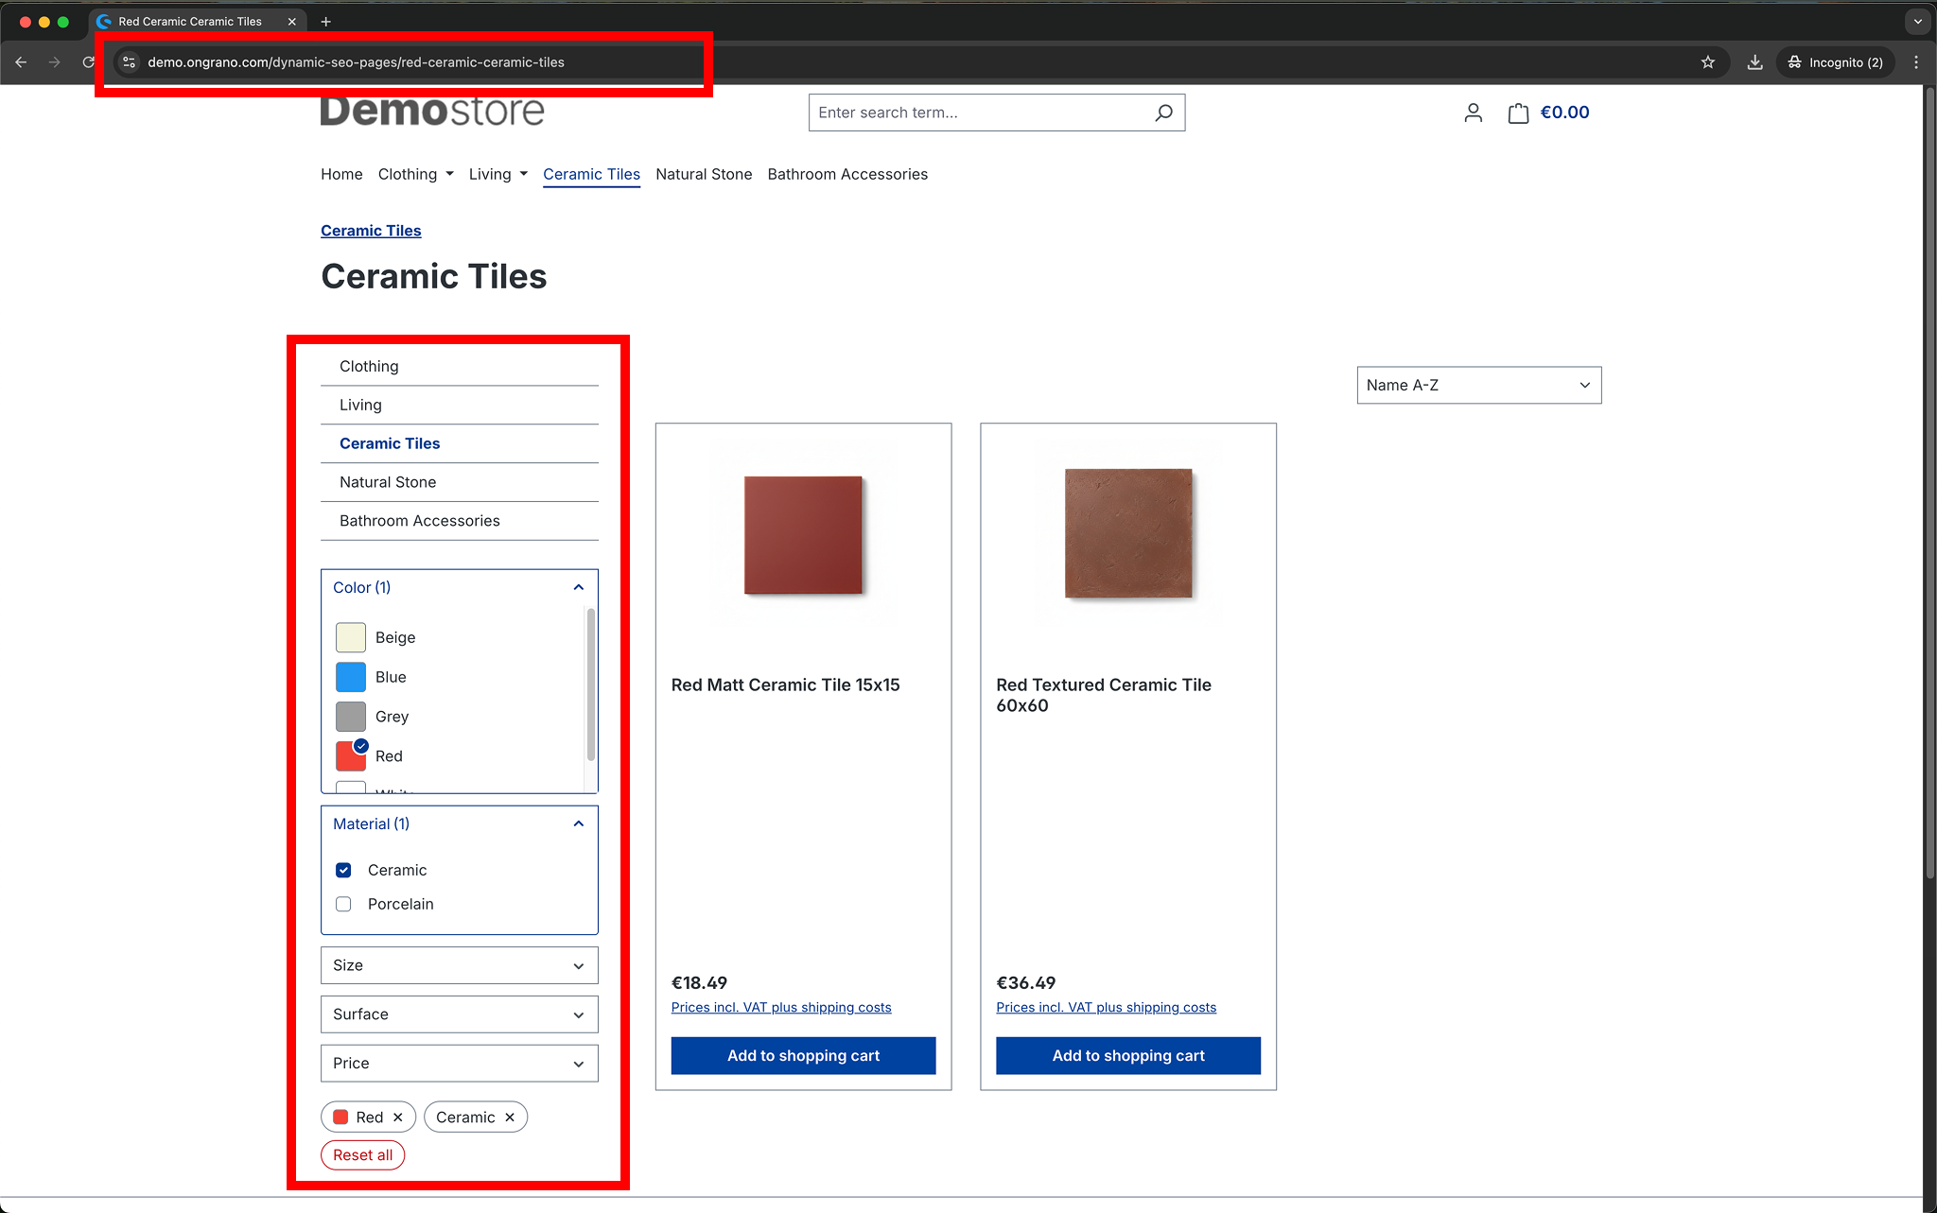Open shipping costs link under €18.49
1937x1213 pixels.
781,1008
